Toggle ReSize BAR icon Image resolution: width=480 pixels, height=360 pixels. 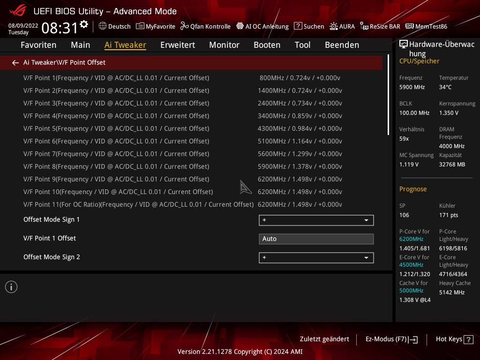coord(364,26)
